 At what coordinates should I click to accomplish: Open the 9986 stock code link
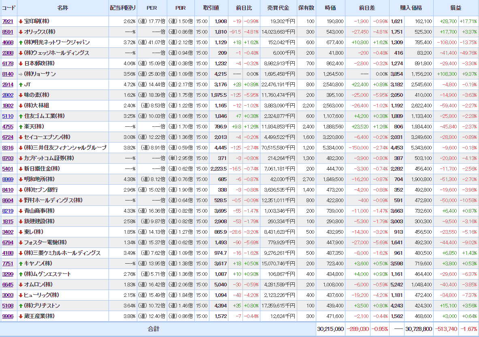pos(7,316)
